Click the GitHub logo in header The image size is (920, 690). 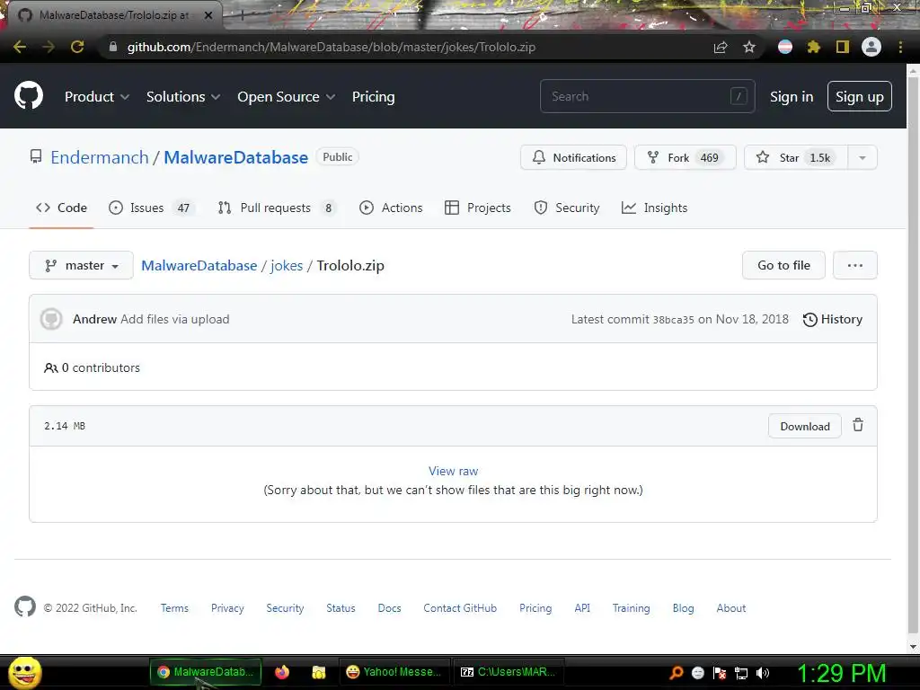(x=28, y=95)
